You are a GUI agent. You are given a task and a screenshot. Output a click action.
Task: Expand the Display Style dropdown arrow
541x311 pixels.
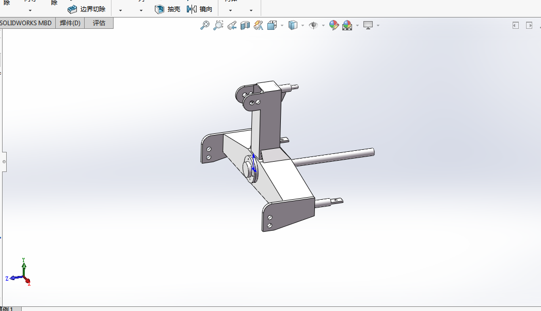[303, 25]
